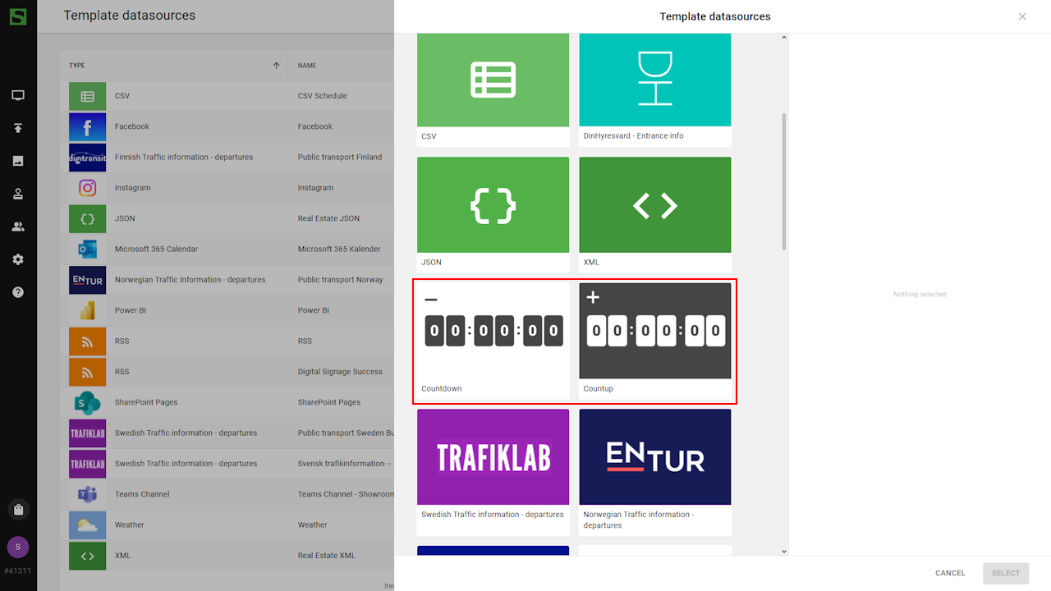This screenshot has height=591, width=1051.
Task: Choose the JSON datasource tile
Action: click(x=493, y=213)
